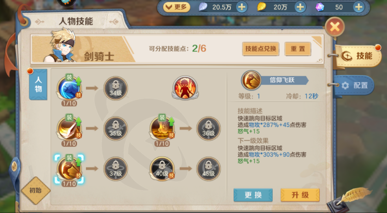
Task: Click the locked level 40 skill slot
Action: pyautogui.click(x=162, y=168)
